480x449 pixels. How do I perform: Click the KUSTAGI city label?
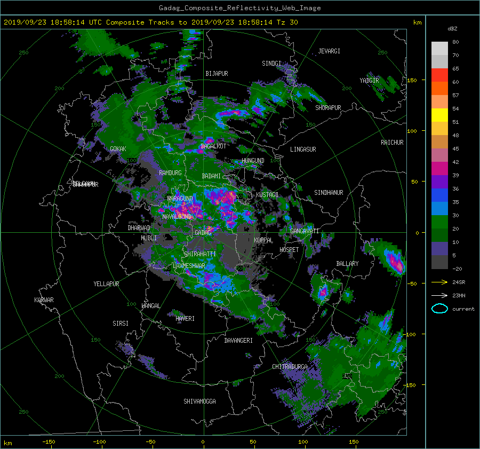tap(267, 195)
